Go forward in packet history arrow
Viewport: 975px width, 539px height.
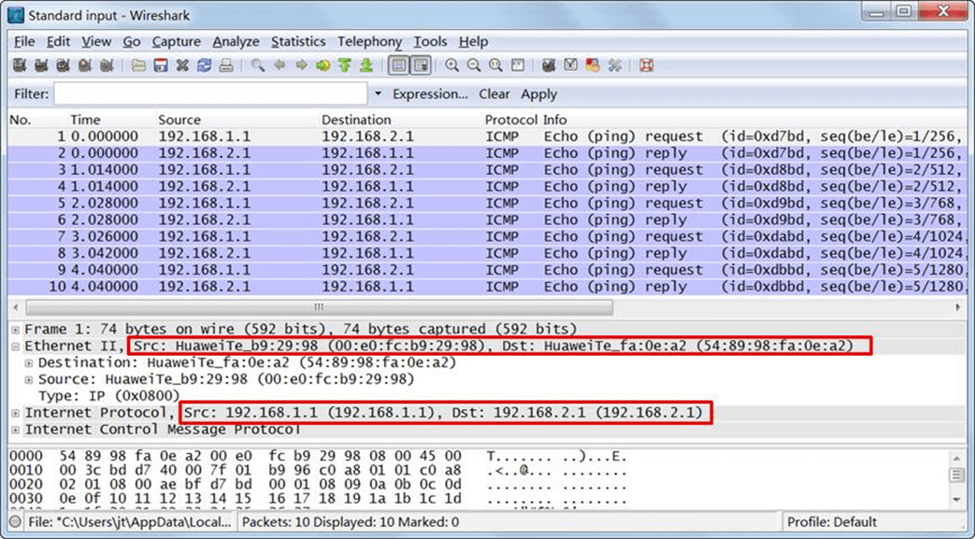point(302,65)
